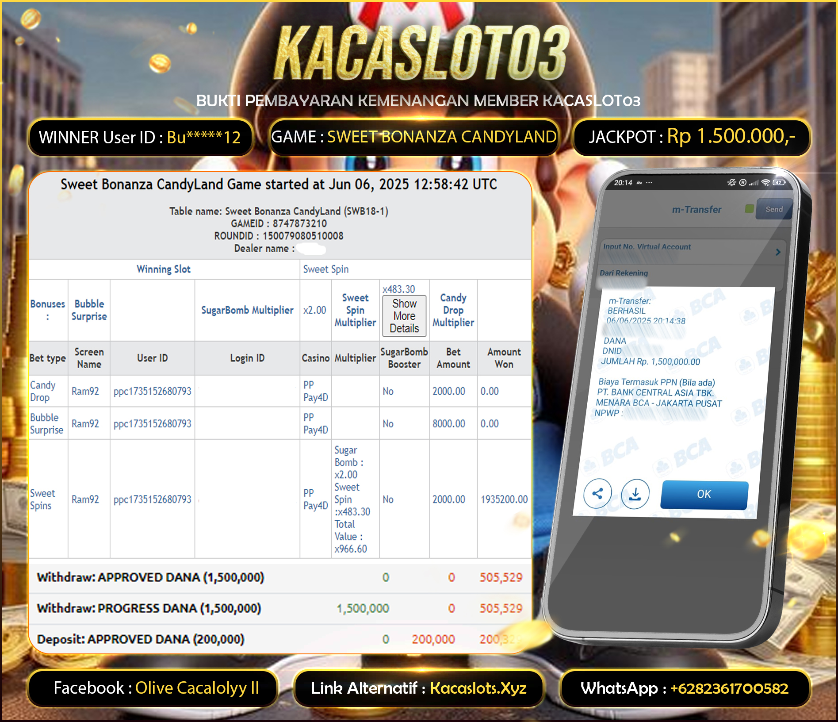Click the m-Transfer title on phone
Screen dimensions: 838x722
pyautogui.click(x=696, y=209)
